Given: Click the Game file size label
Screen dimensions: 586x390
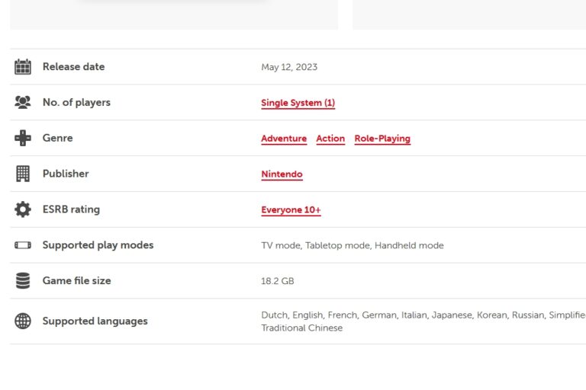Looking at the screenshot, I should tap(76, 281).
